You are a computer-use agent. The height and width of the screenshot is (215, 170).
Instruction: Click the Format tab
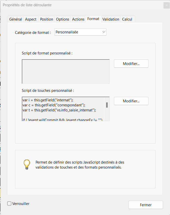coord(93,19)
